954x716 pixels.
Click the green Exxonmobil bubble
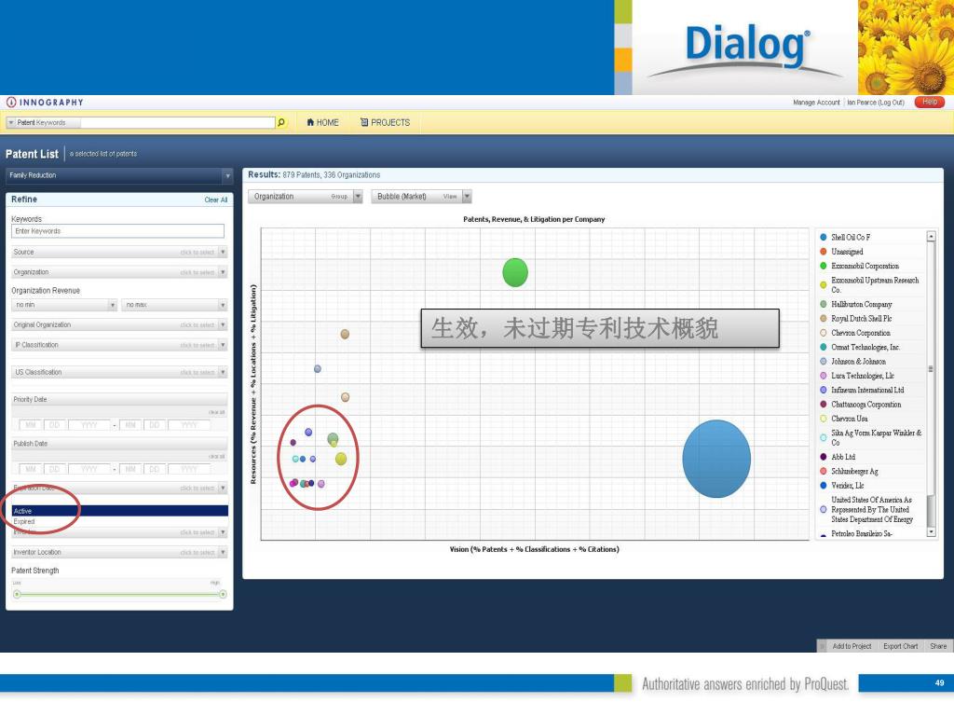[514, 272]
